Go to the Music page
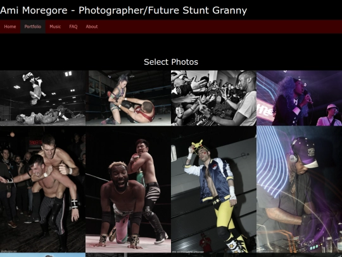342x257 pixels. coord(55,27)
